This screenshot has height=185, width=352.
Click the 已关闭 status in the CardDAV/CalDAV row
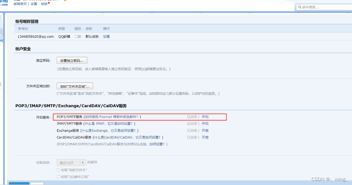[x=192, y=137]
